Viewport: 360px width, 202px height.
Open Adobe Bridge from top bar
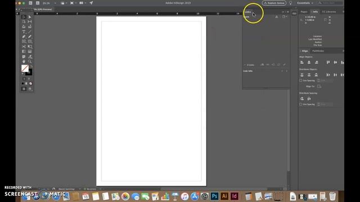[x=30, y=3]
